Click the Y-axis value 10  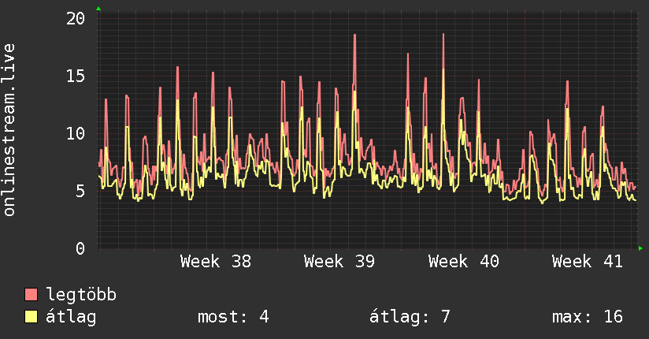point(76,133)
